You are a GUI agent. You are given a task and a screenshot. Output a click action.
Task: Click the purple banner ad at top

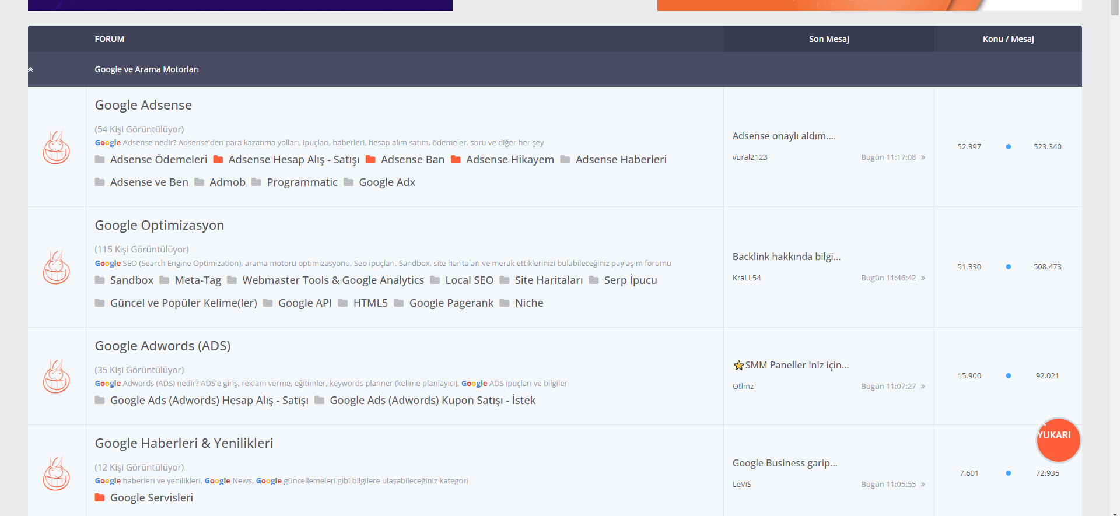pos(240,5)
